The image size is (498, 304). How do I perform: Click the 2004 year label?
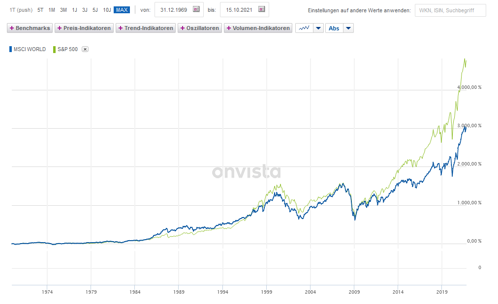tap(311, 292)
